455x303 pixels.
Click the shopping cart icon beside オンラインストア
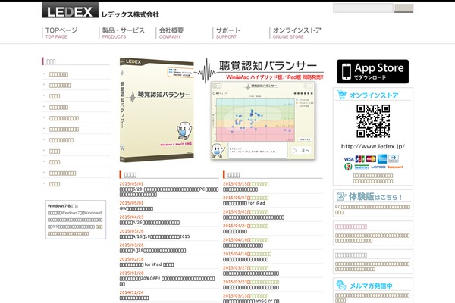tap(341, 95)
